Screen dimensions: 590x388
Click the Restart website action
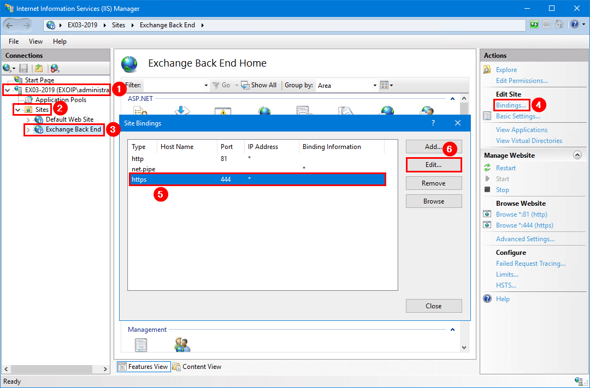[x=506, y=168]
